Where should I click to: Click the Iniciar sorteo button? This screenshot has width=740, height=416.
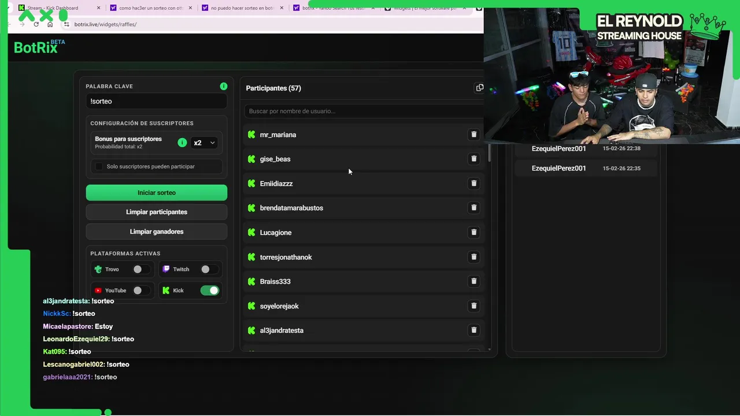point(157,192)
